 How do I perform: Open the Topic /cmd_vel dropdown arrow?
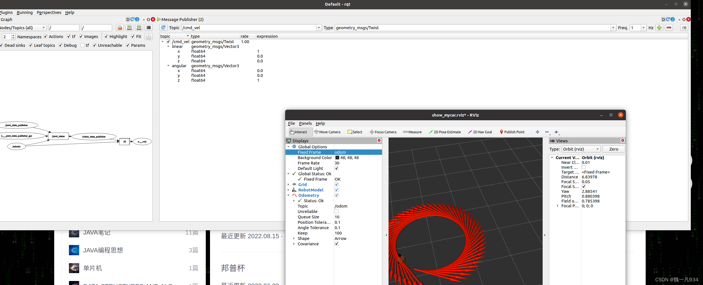[319, 28]
